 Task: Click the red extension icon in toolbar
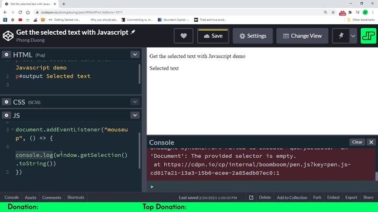pos(343,13)
